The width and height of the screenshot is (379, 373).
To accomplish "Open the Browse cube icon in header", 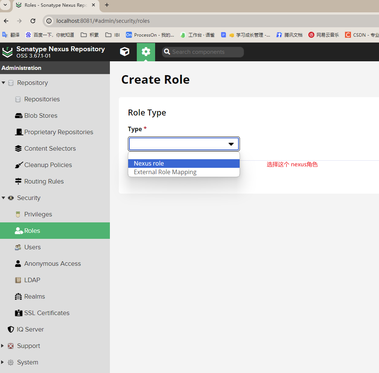I will pos(124,52).
